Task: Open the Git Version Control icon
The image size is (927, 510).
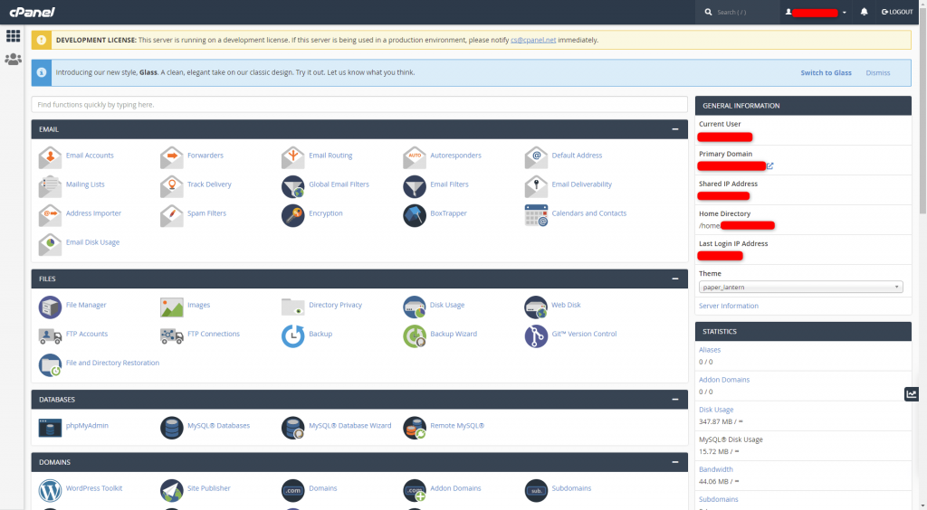Action: [x=536, y=335]
